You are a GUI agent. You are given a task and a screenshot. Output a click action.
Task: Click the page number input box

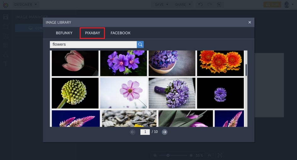click(145, 132)
